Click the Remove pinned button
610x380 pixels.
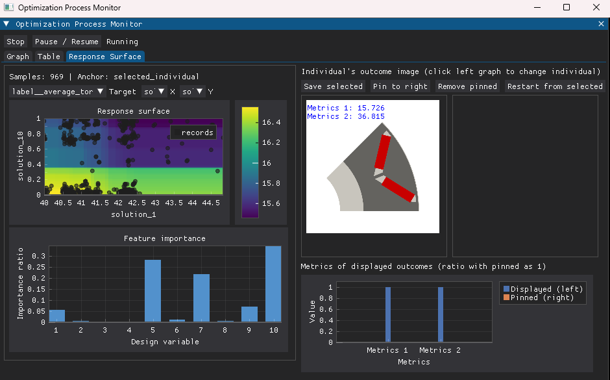click(x=467, y=86)
